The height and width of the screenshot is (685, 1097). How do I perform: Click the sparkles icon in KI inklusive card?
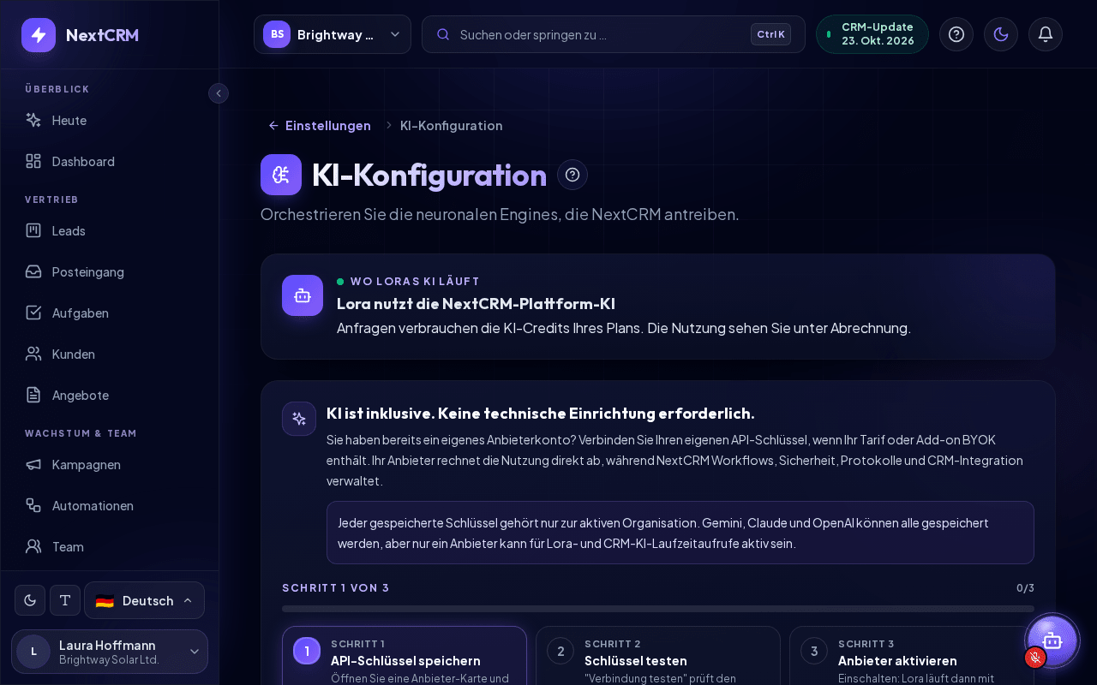point(299,419)
